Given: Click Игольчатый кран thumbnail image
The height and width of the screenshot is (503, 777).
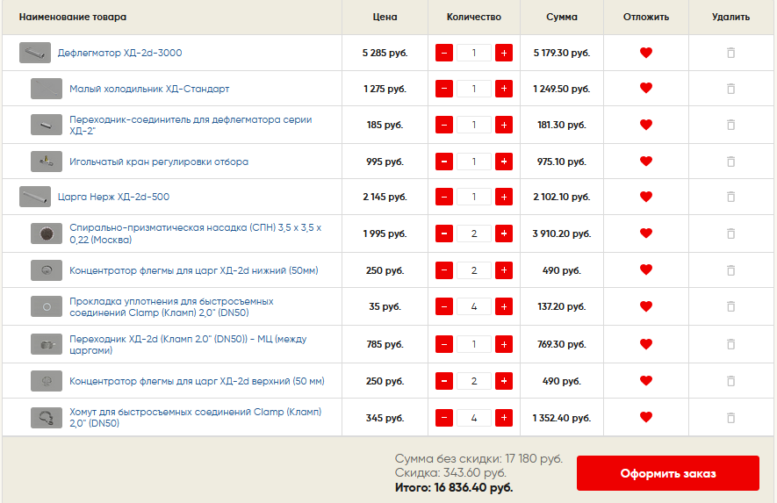Looking at the screenshot, I should (47, 162).
